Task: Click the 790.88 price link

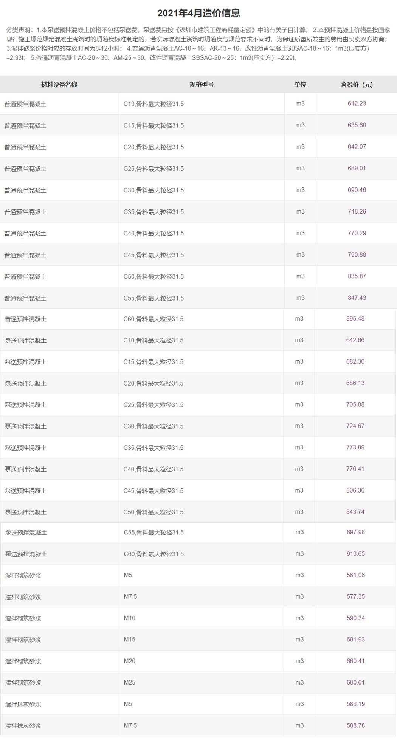Action: (x=357, y=254)
